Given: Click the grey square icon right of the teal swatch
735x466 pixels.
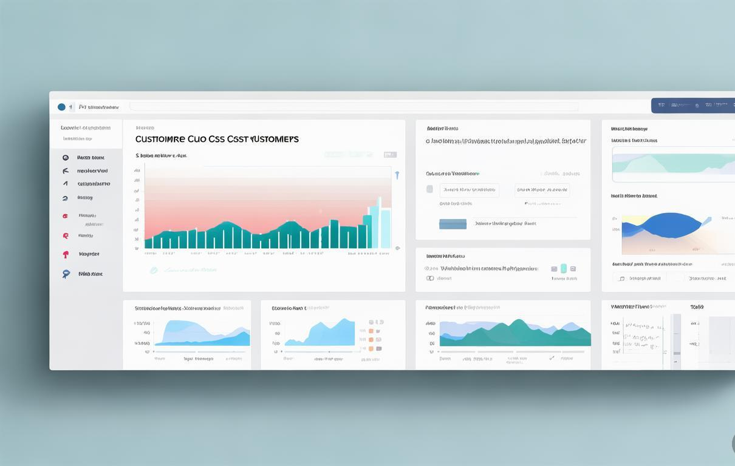Looking at the screenshot, I should click(x=573, y=268).
